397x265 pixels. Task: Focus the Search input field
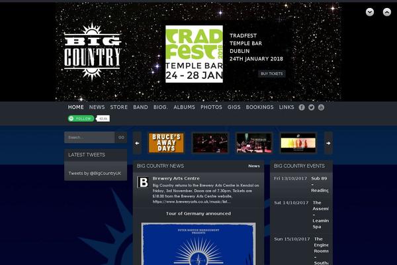pyautogui.click(x=89, y=137)
